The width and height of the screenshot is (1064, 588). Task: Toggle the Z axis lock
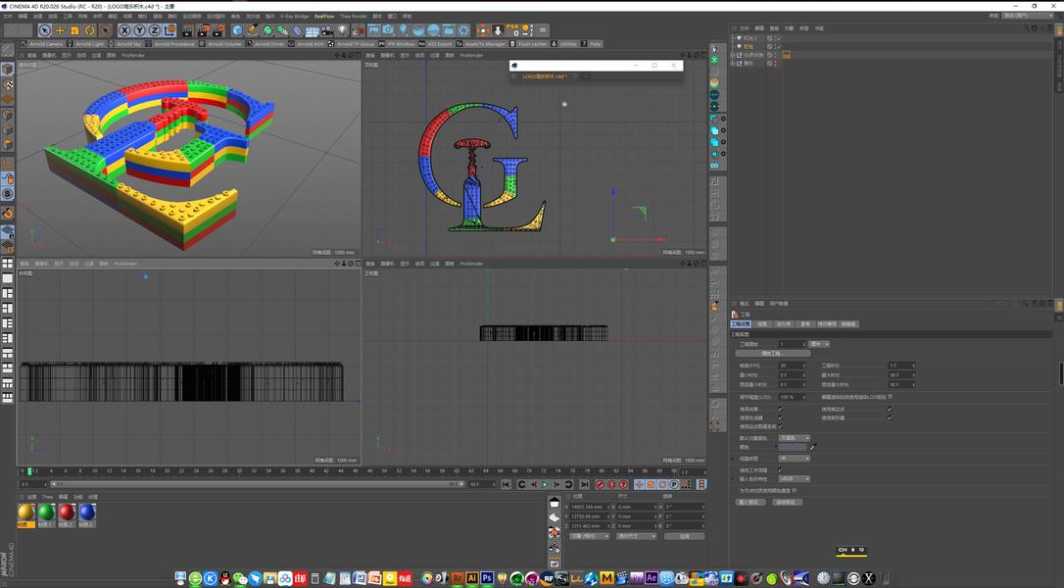154,29
